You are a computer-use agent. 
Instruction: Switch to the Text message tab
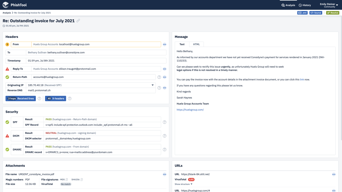coord(182,44)
